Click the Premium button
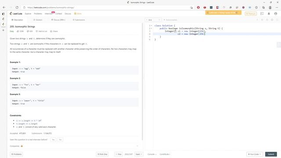 click(251, 14)
